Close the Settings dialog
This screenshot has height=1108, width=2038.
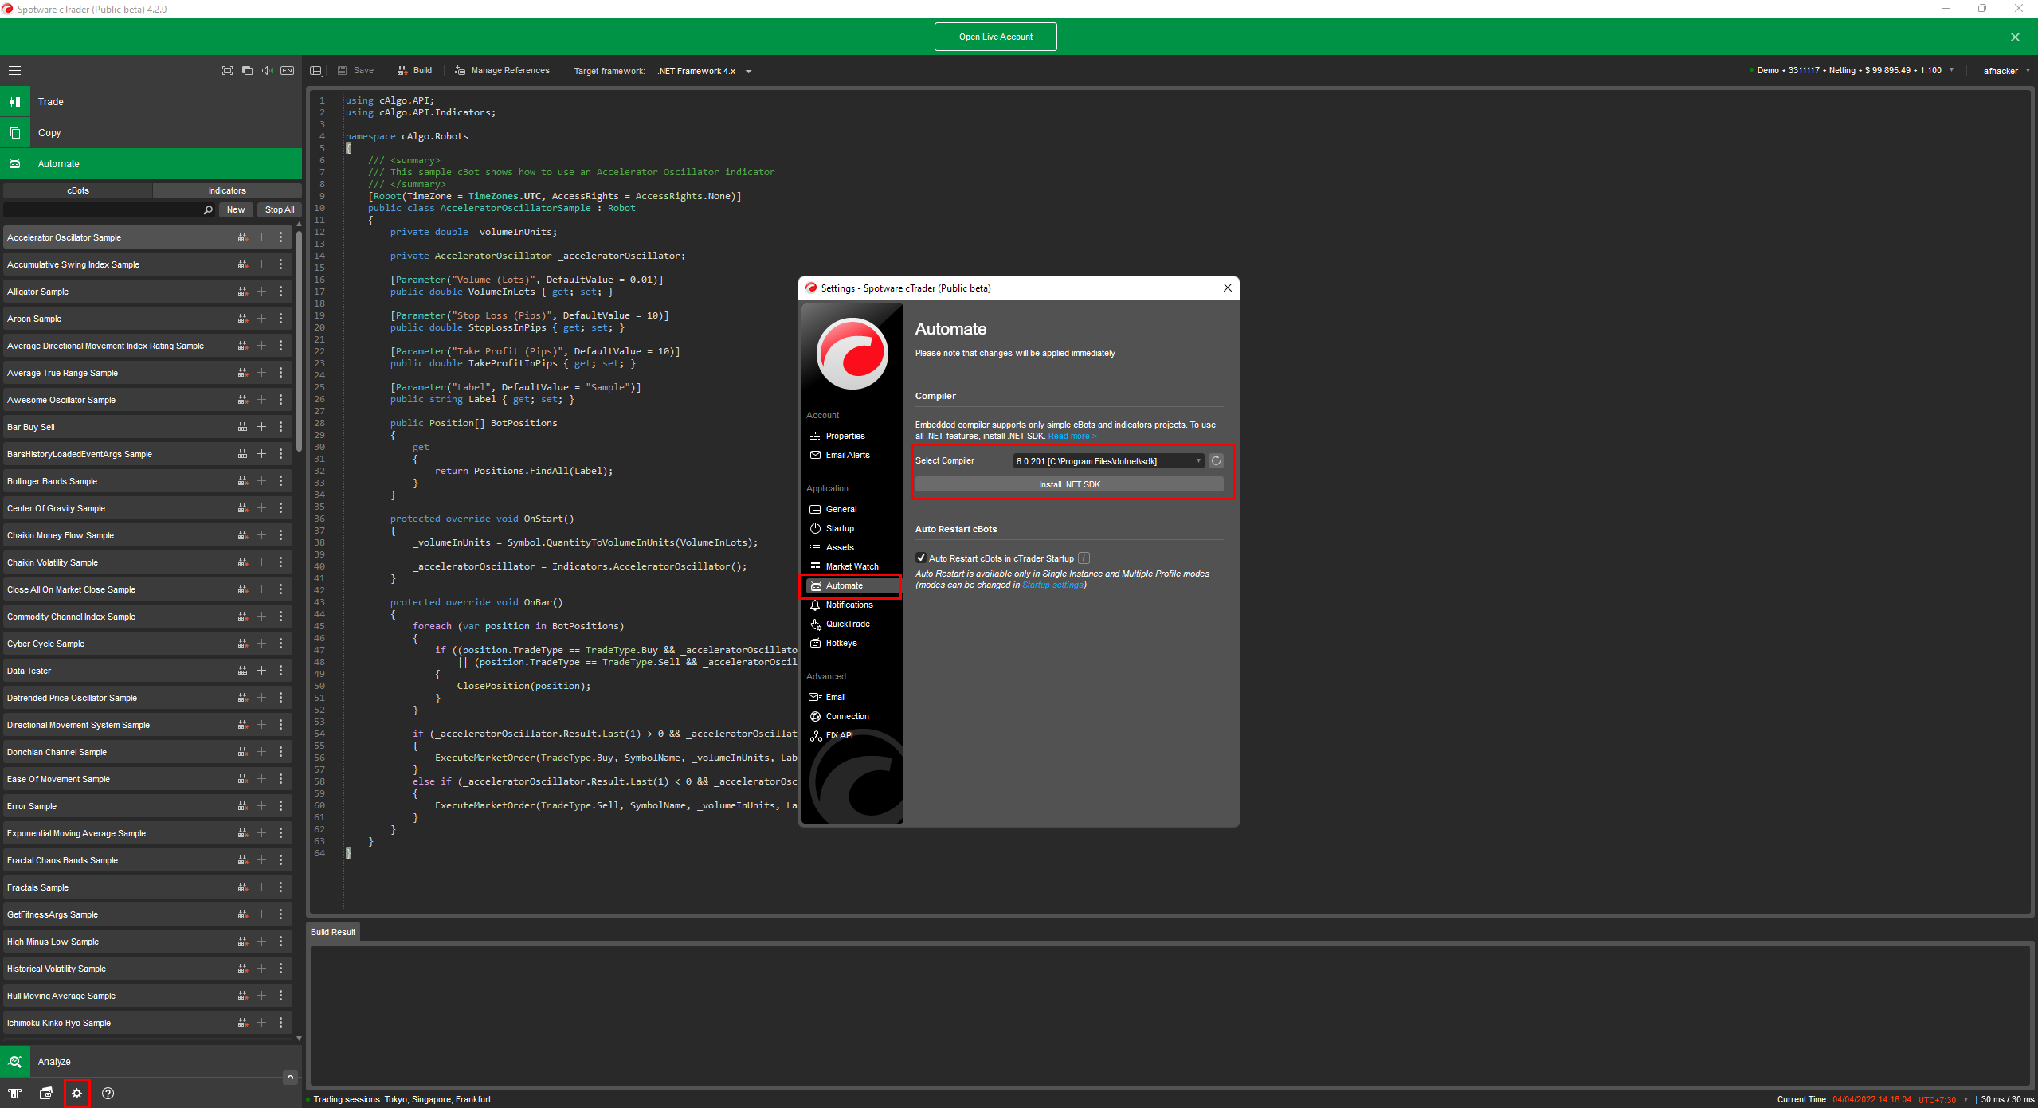click(x=1228, y=288)
